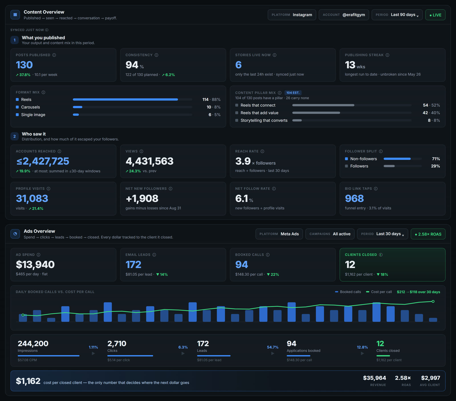The height and width of the screenshot is (401, 456).
Task: Click the $212 → $118 over 30 days text
Action: [x=418, y=292]
